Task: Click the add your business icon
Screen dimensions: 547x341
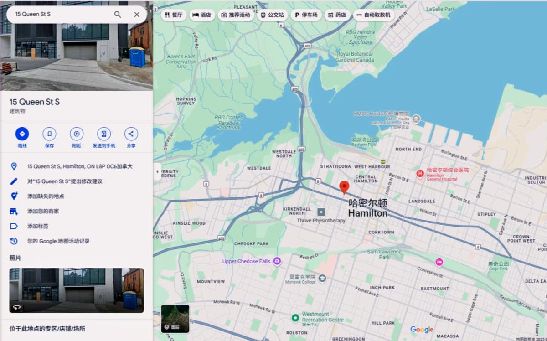Action: (14, 211)
